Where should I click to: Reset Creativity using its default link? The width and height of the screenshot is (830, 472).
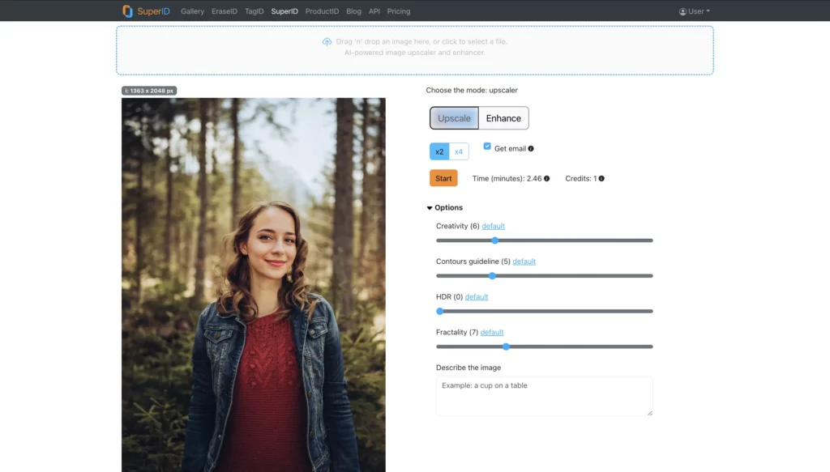click(x=493, y=225)
